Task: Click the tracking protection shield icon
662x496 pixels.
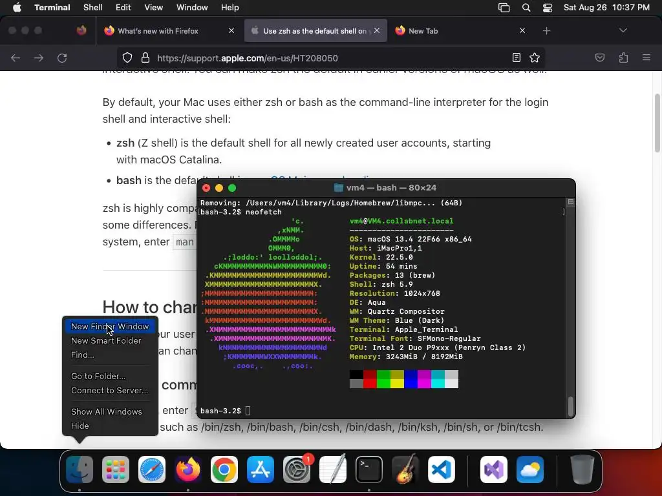Action: point(127,57)
